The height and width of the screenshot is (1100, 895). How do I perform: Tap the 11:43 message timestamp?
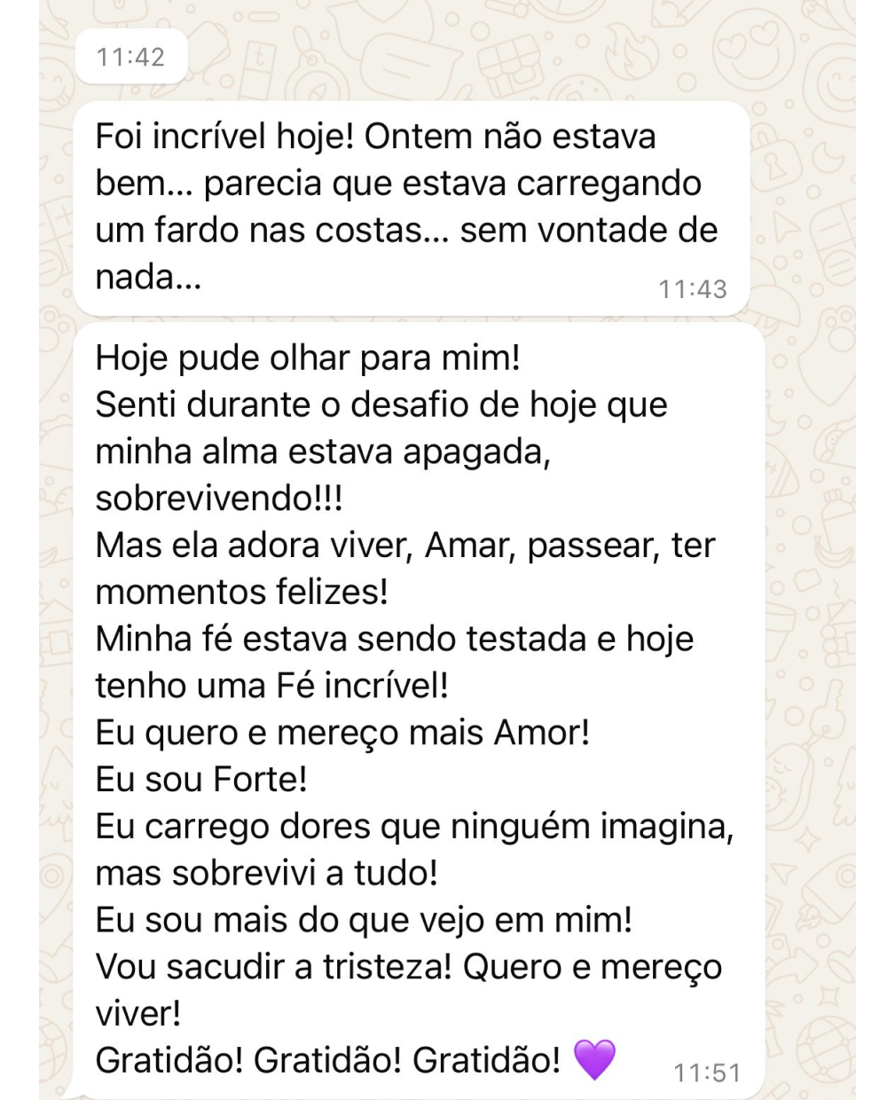[692, 289]
